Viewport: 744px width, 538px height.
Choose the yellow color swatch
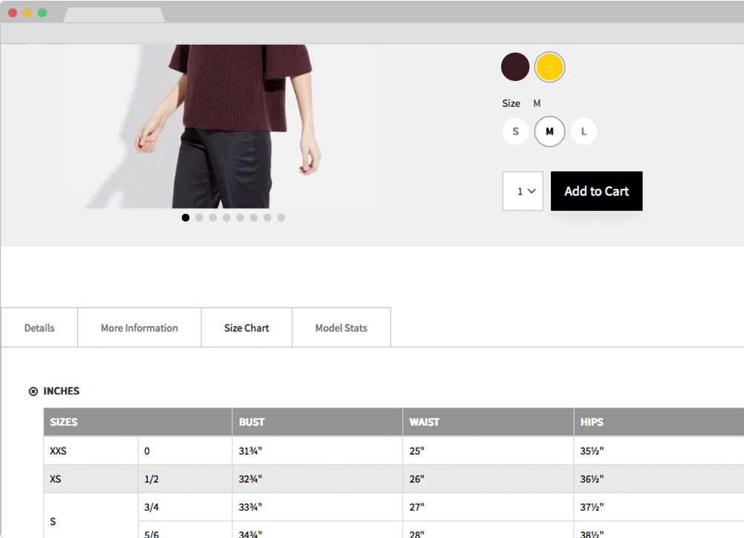(549, 67)
